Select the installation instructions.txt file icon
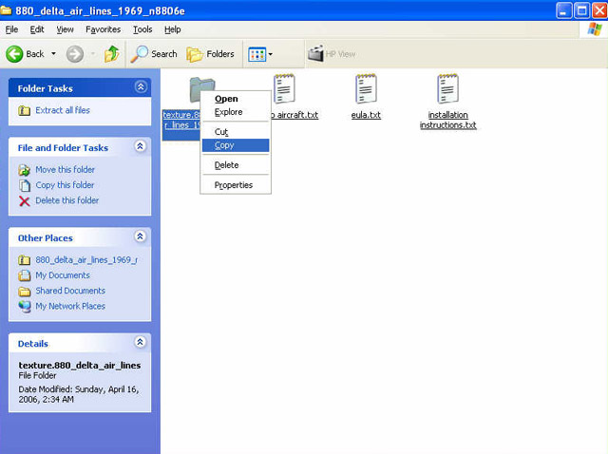Image resolution: width=608 pixels, height=454 pixels. tap(447, 88)
